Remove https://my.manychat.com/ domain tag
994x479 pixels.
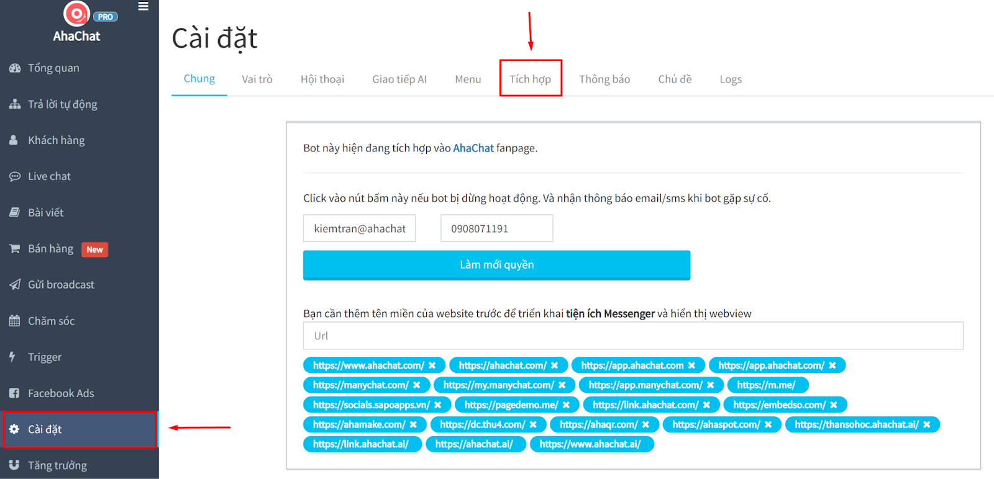click(562, 385)
